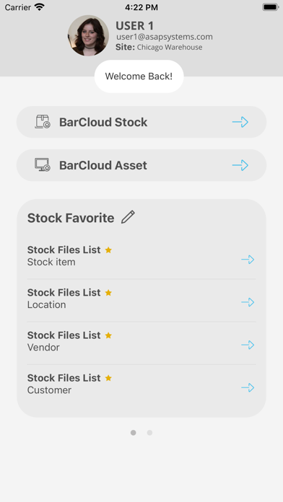This screenshot has height=502, width=283.
Task: Open the BarCloud Stock module
Action: (141, 122)
